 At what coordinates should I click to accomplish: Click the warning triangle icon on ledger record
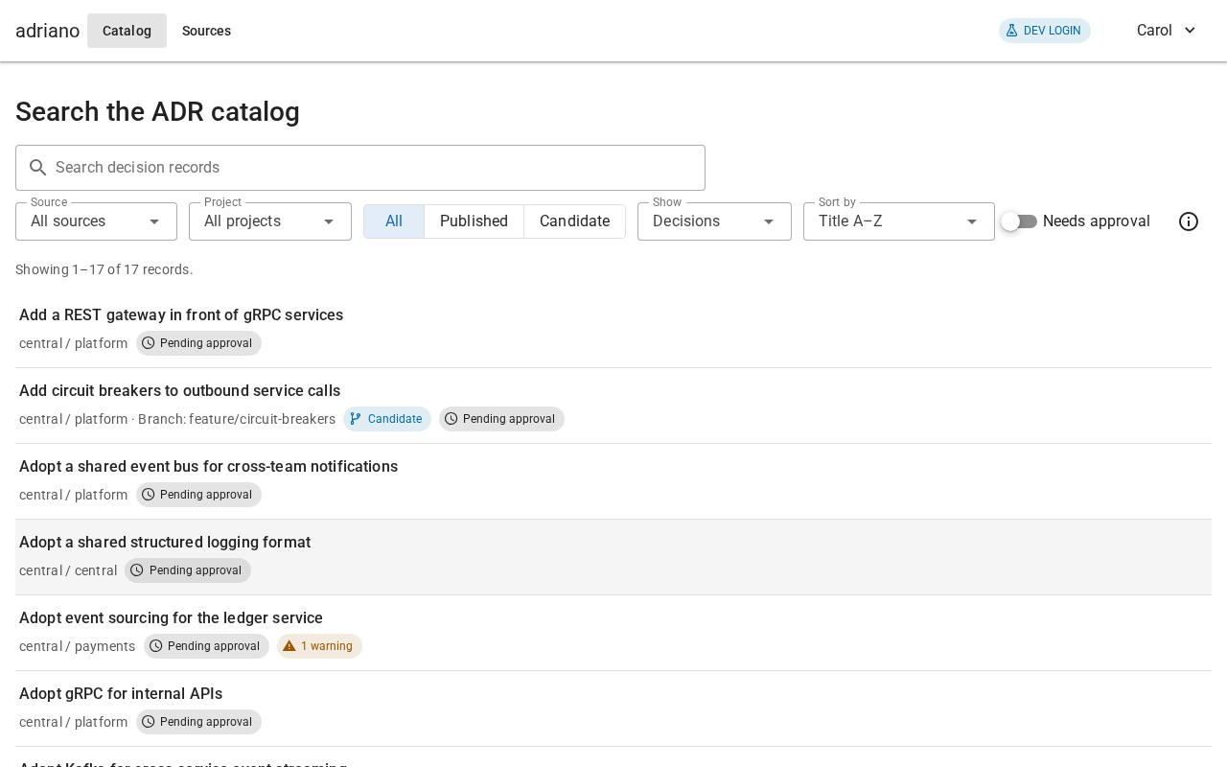point(289,646)
